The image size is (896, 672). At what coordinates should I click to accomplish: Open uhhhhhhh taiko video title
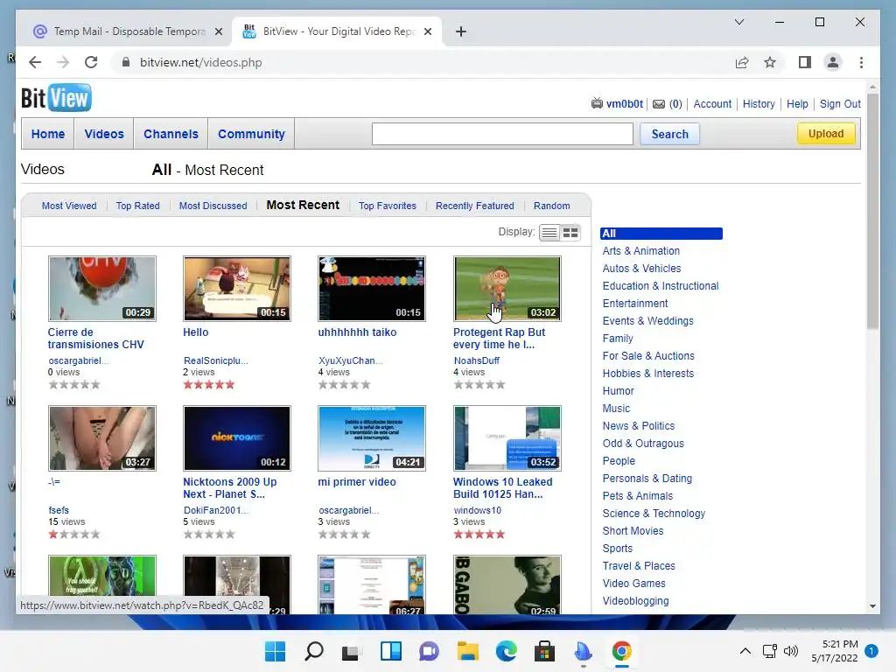[x=357, y=332]
